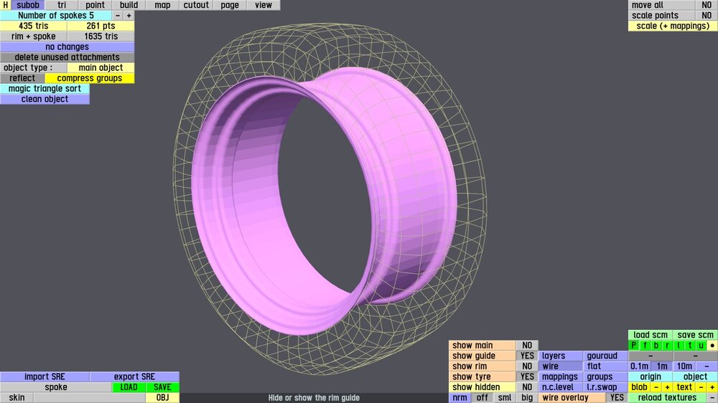The image size is (718, 403).
Task: Run magic triangle sort
Action: [45, 89]
